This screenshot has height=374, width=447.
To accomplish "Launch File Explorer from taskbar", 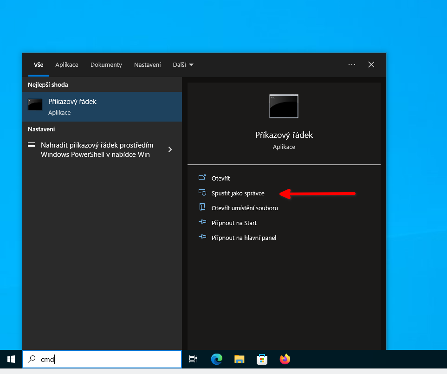I will point(240,359).
